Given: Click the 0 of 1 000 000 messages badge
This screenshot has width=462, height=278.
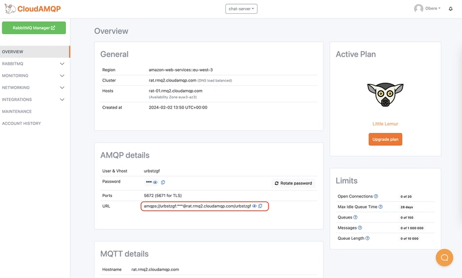Looking at the screenshot, I should pos(412,228).
